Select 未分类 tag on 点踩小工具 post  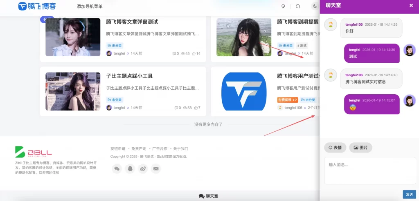pyautogui.click(x=115, y=100)
